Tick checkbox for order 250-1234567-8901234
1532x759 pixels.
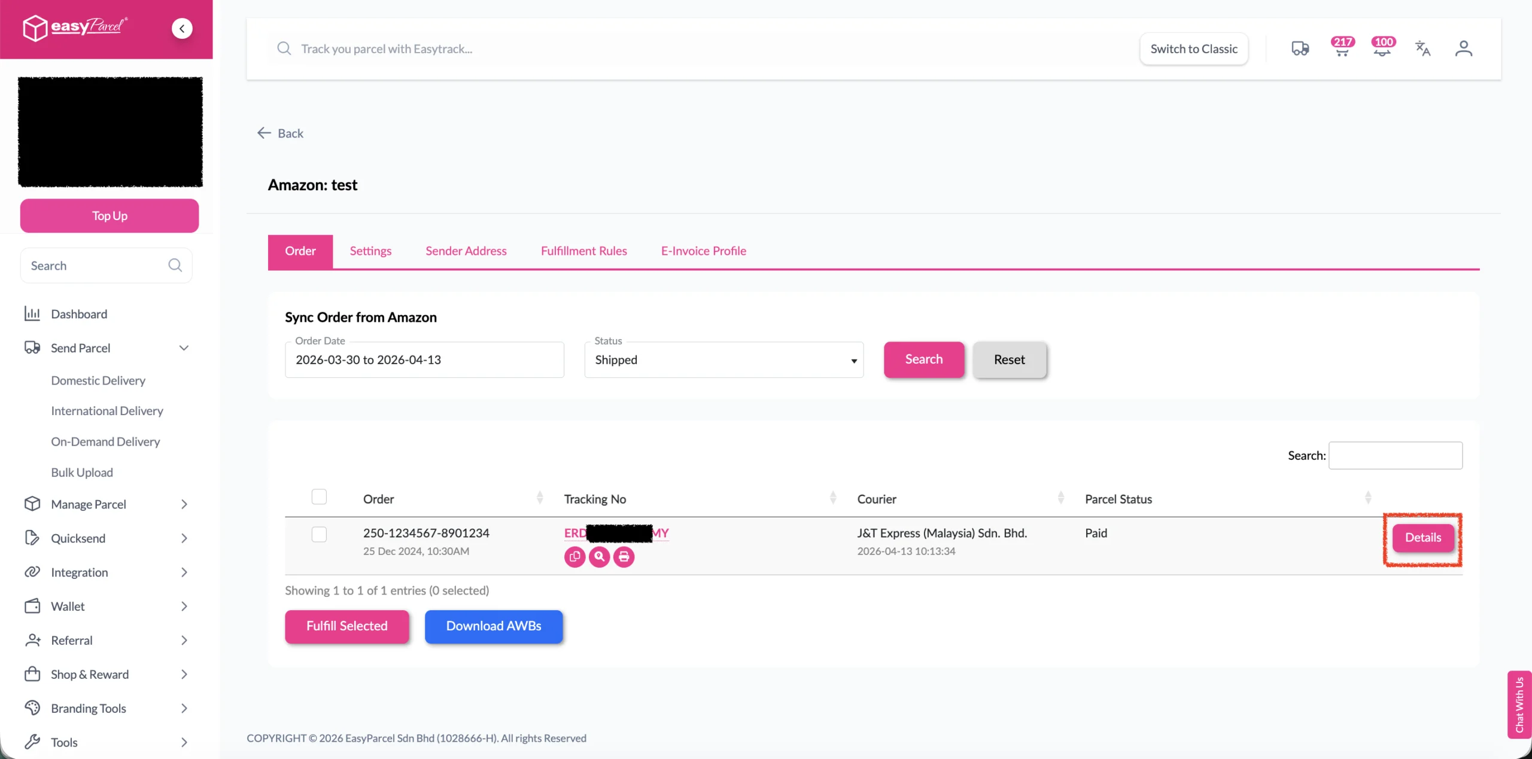(319, 534)
